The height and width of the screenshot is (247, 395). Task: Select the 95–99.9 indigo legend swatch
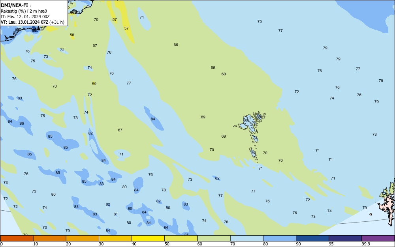(x=345, y=238)
